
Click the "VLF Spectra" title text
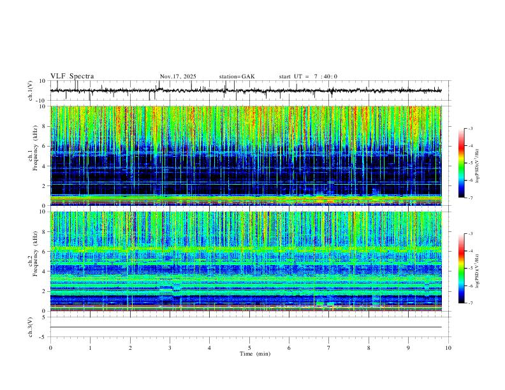click(x=72, y=76)
